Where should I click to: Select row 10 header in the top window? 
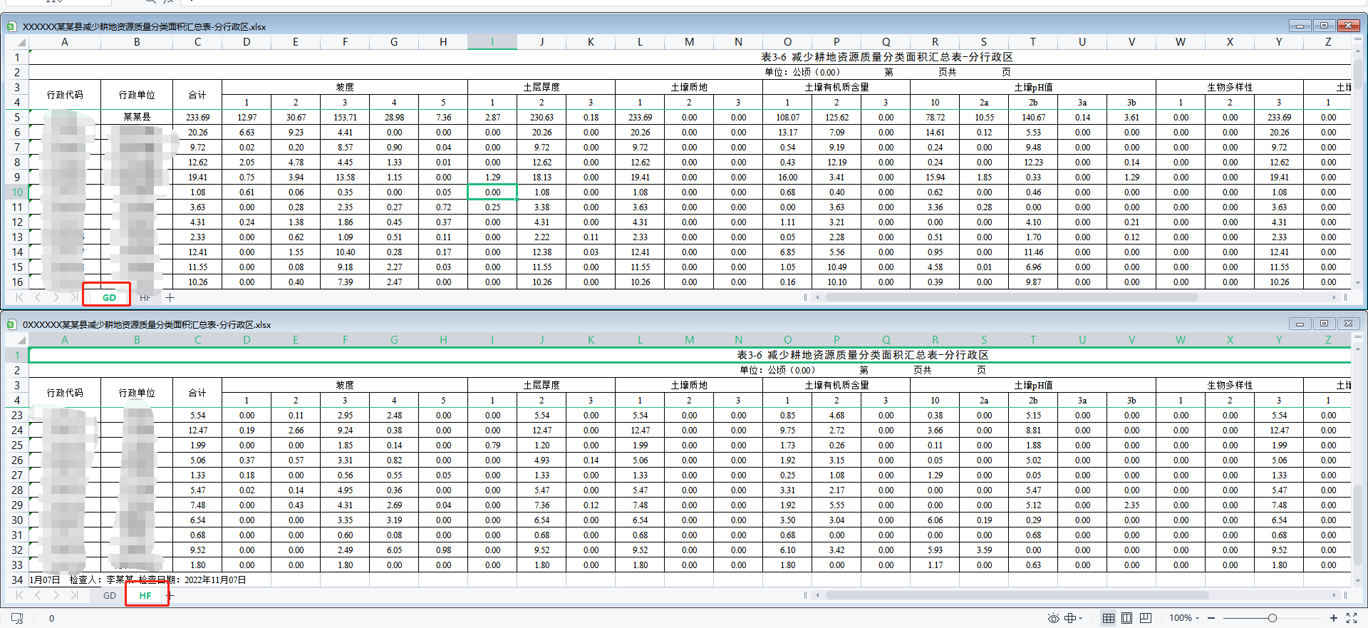point(17,192)
